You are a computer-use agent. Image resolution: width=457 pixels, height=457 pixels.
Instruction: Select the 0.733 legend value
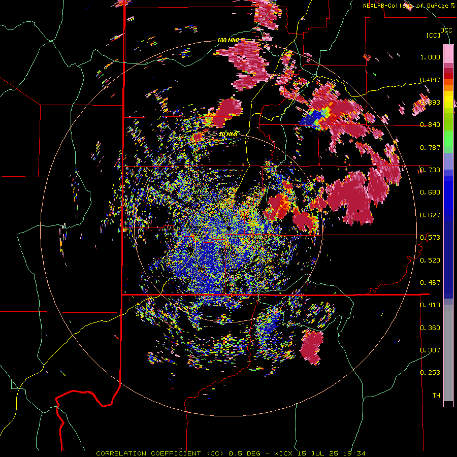pos(430,170)
